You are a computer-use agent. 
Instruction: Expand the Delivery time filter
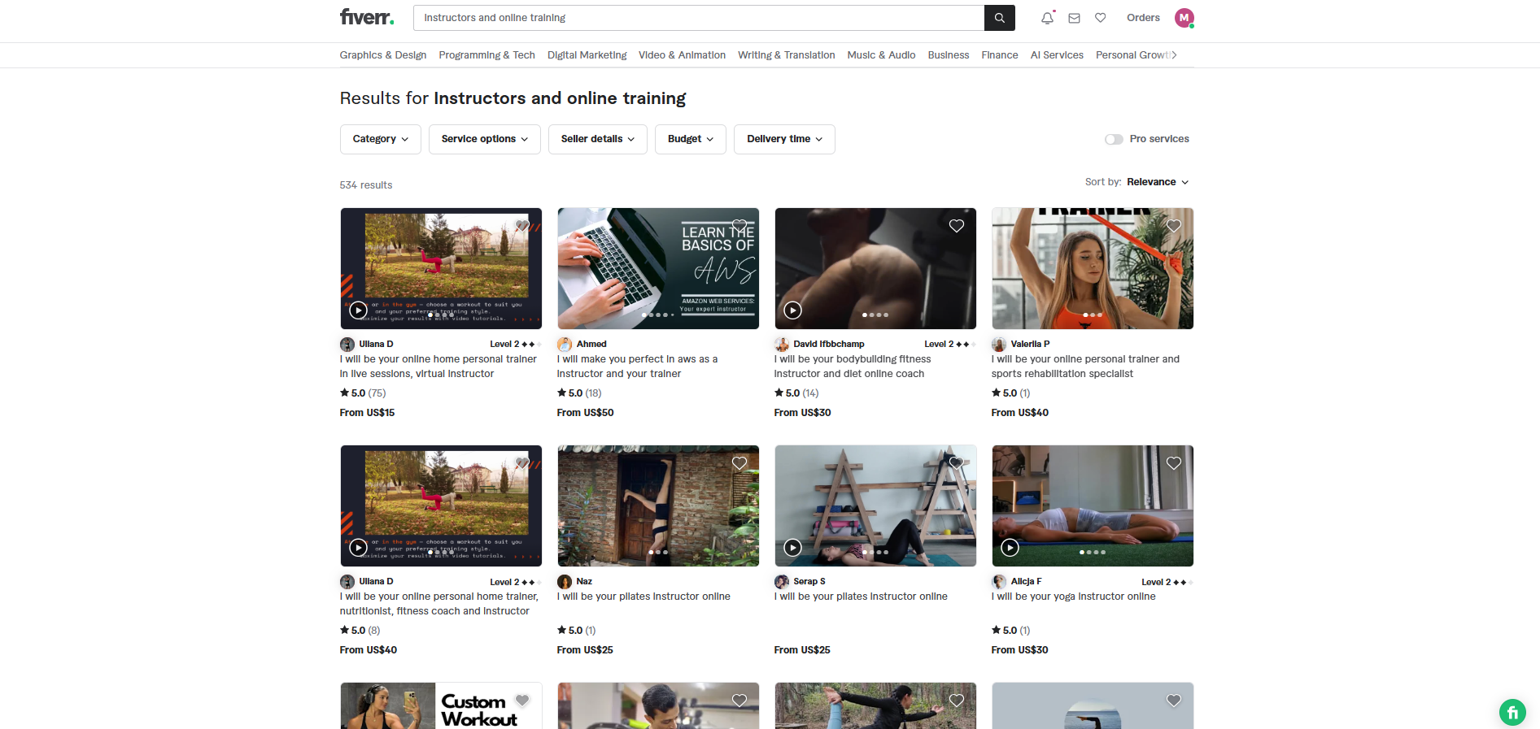(784, 139)
